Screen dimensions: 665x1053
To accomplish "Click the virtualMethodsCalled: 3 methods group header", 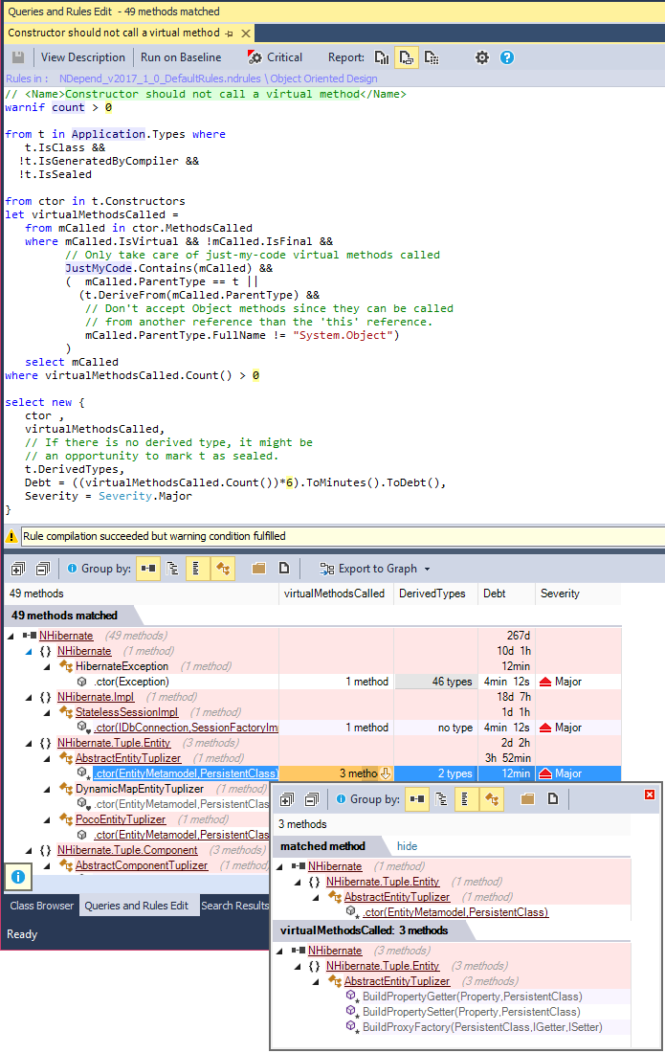I will coord(364,930).
